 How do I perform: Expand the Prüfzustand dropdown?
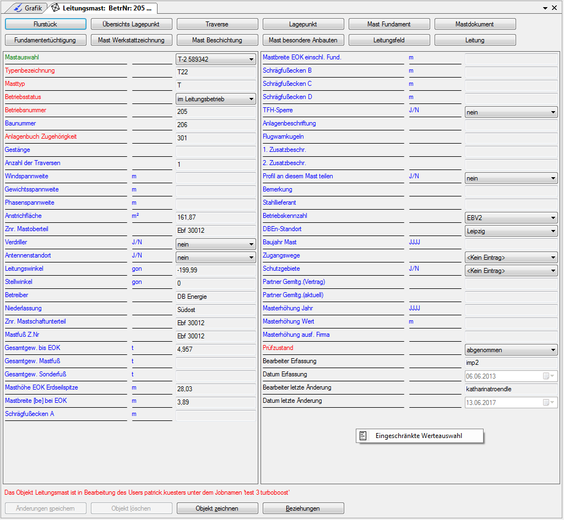coord(553,350)
